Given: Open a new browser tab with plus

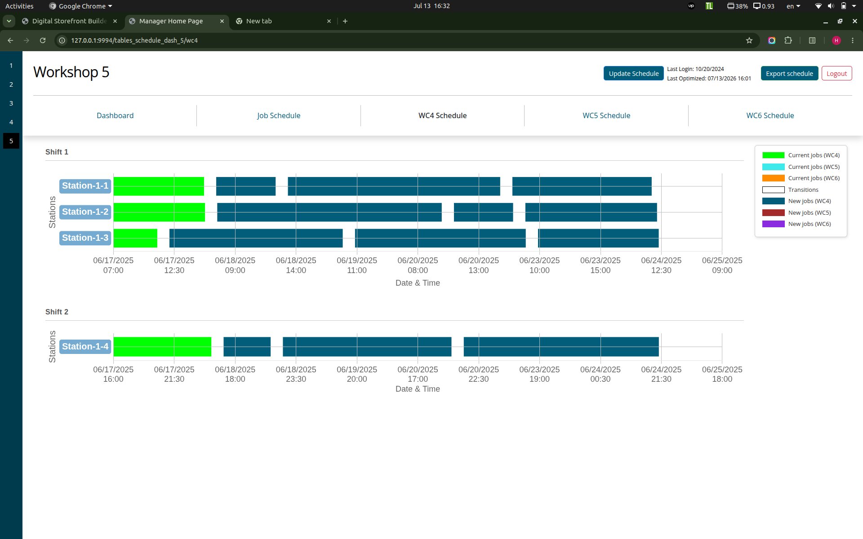Looking at the screenshot, I should (x=345, y=21).
